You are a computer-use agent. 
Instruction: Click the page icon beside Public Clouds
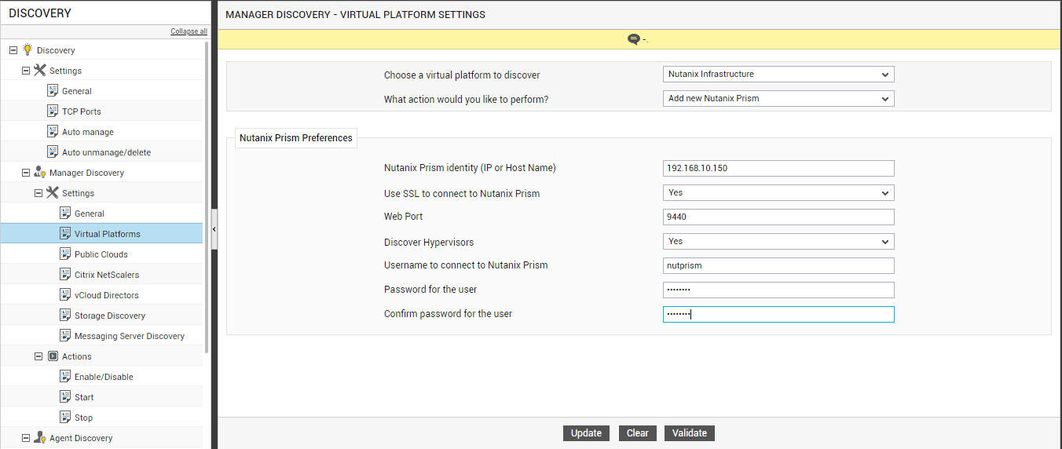(x=65, y=254)
